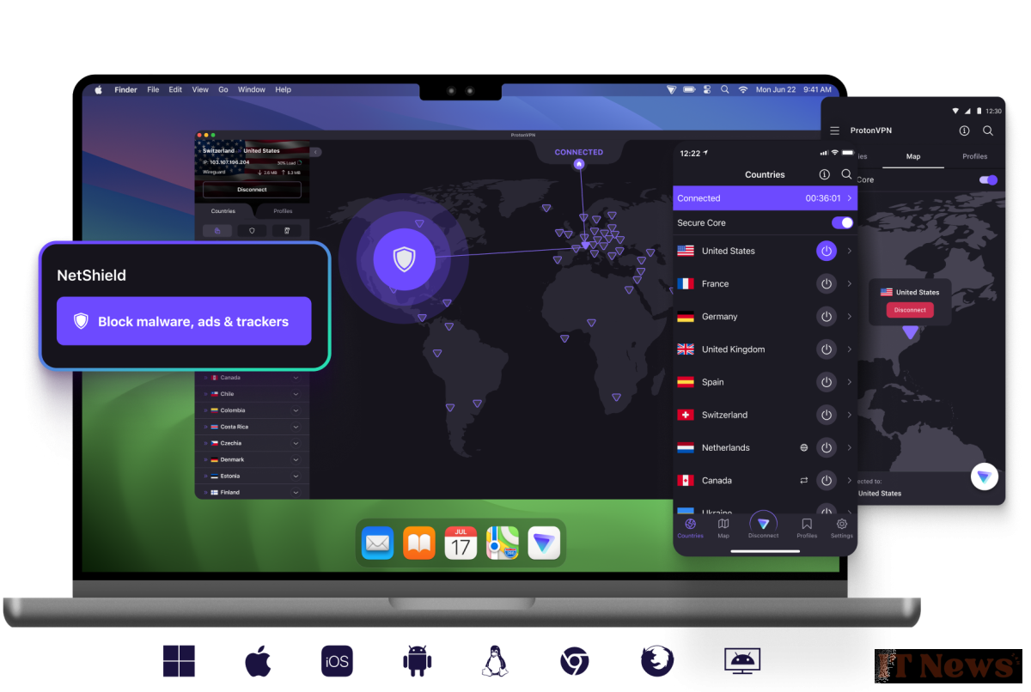Expand the Costa Rica server list

tap(296, 427)
